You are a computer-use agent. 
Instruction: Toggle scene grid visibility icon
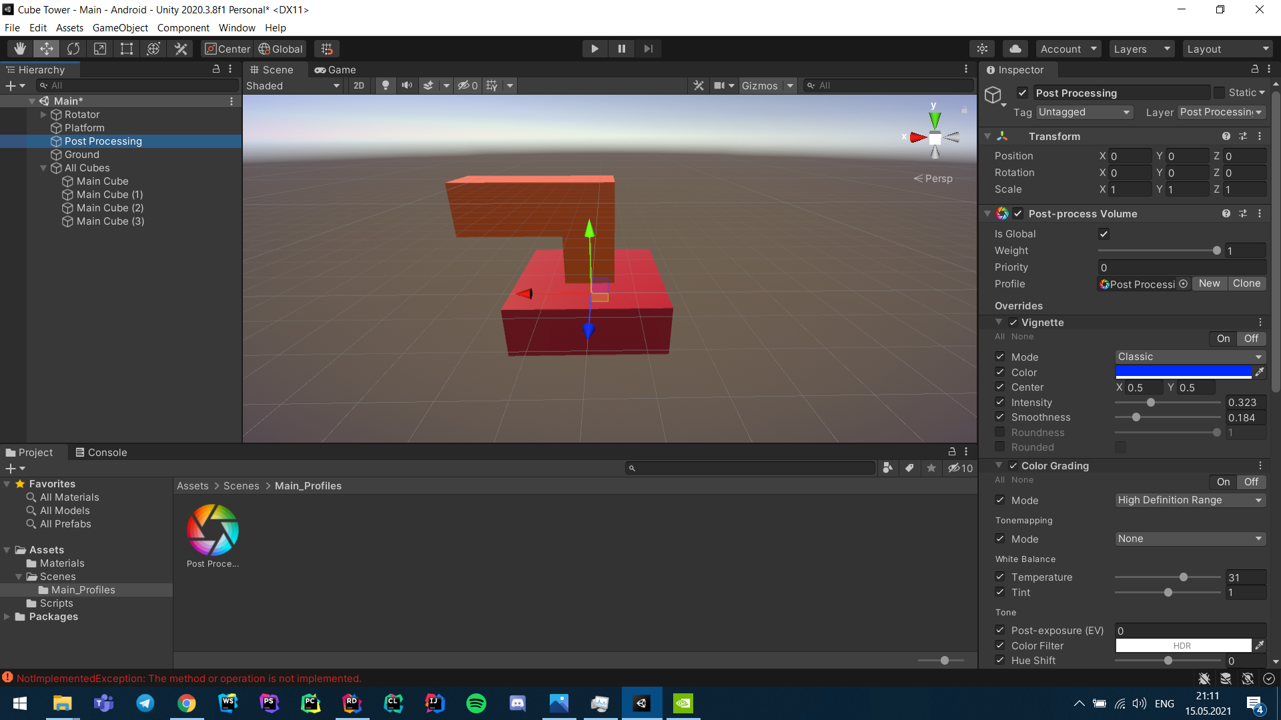click(x=492, y=85)
